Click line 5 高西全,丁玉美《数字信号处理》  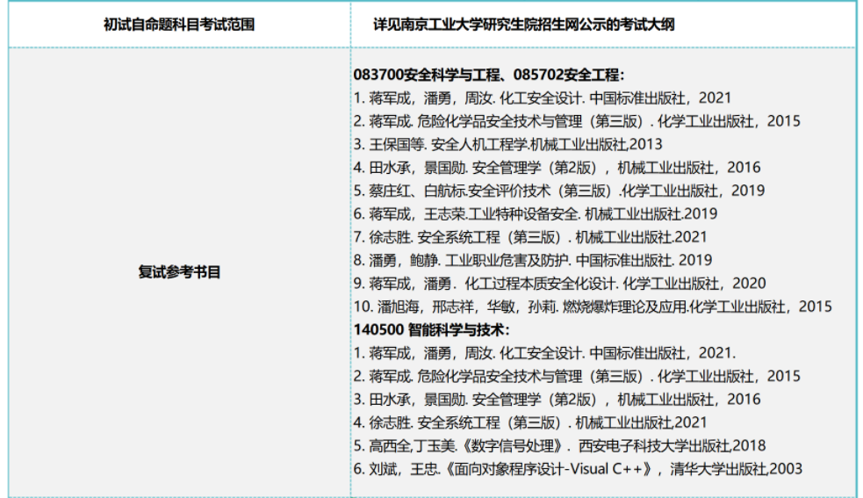(559, 445)
